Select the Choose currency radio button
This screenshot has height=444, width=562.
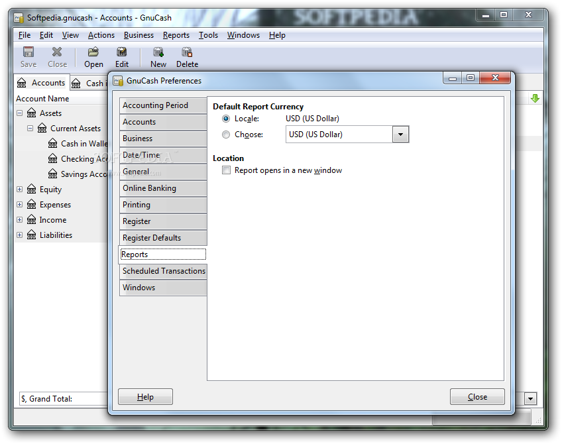[226, 135]
